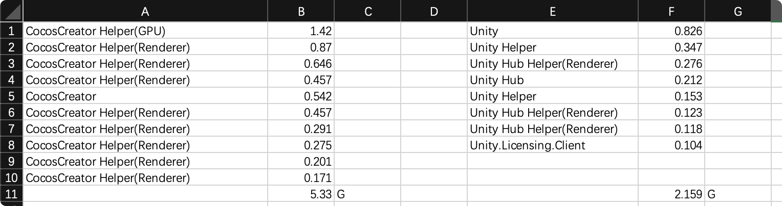Select the cell containing 1.42
782x206 pixels.
(x=301, y=31)
